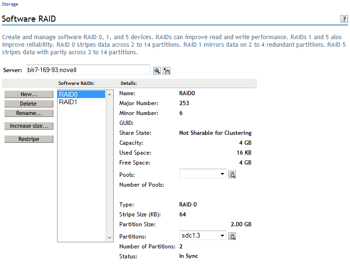Click the New... button

29,94
